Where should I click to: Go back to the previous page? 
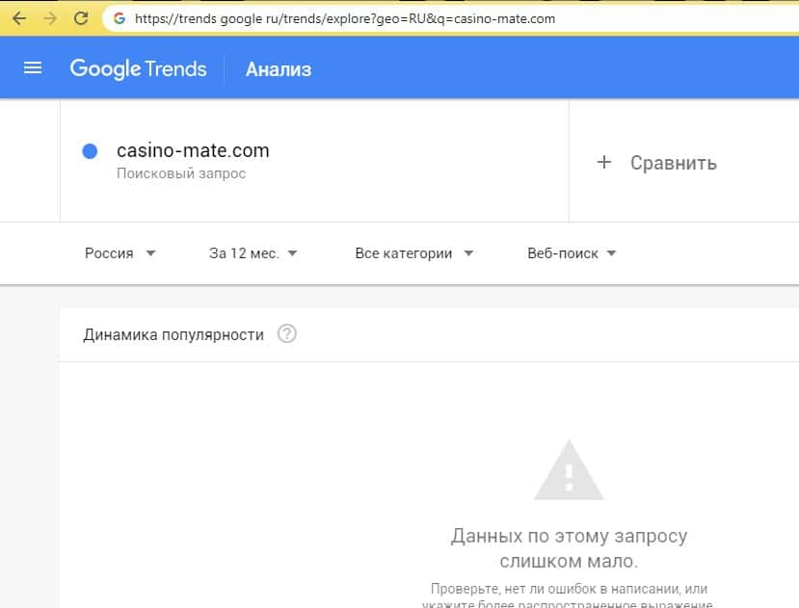click(x=17, y=18)
